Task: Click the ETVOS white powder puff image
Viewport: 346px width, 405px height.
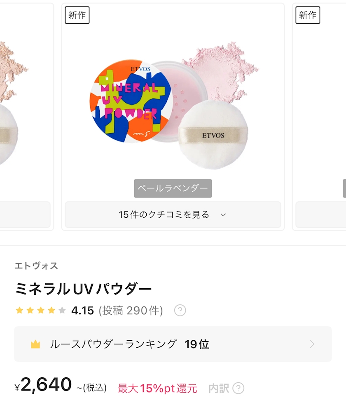Action: point(213,136)
